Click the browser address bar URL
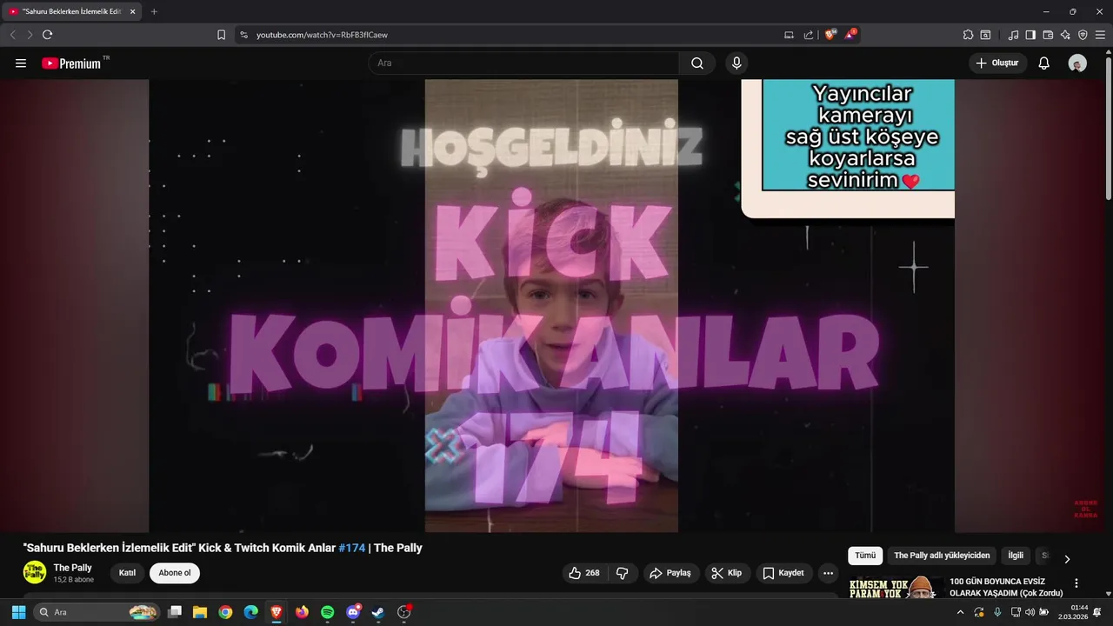Screen dimensions: 1113x626 click(322, 35)
